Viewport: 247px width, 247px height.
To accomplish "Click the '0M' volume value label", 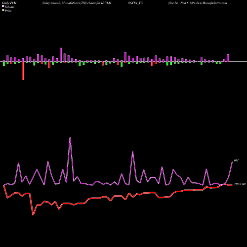I will pos(236,161).
